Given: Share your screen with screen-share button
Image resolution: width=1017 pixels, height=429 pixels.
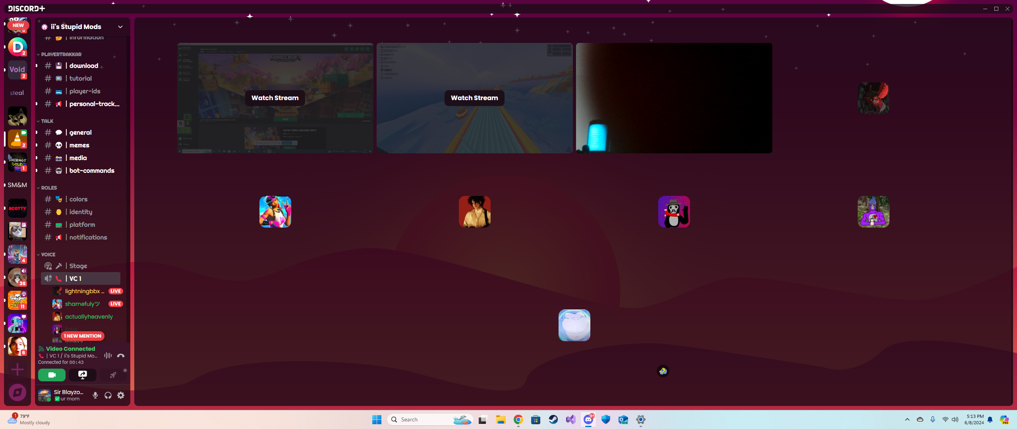Looking at the screenshot, I should tap(83, 375).
